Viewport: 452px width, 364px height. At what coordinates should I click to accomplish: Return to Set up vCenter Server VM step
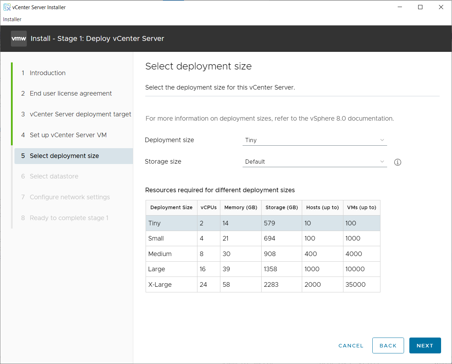click(68, 135)
